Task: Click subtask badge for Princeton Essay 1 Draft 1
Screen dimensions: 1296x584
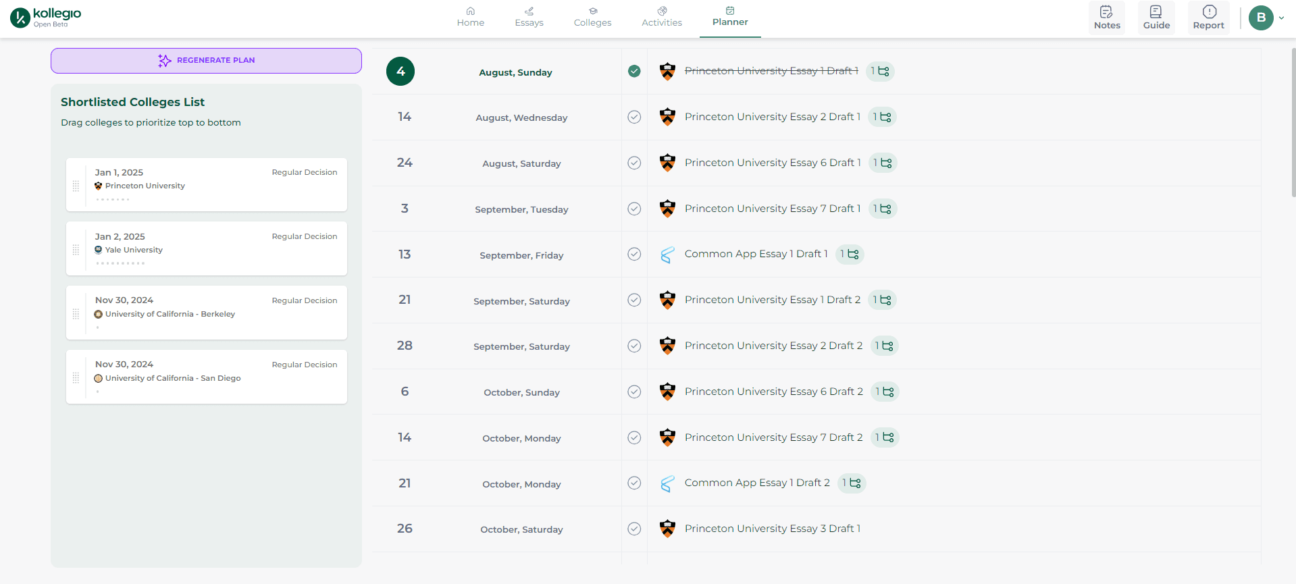Action: 880,71
